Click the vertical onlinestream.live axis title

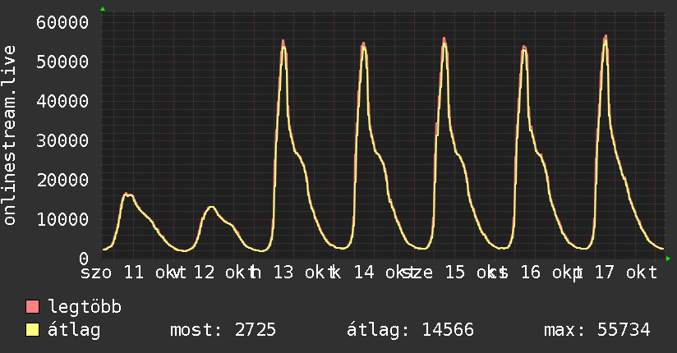9,135
